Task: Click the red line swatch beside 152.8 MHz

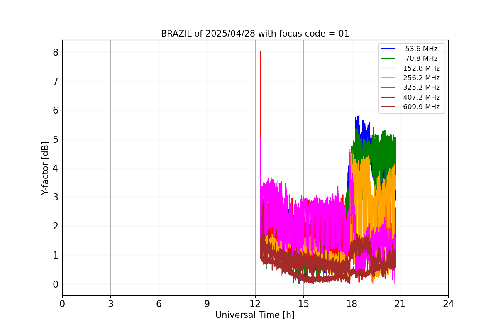Action: [388, 68]
